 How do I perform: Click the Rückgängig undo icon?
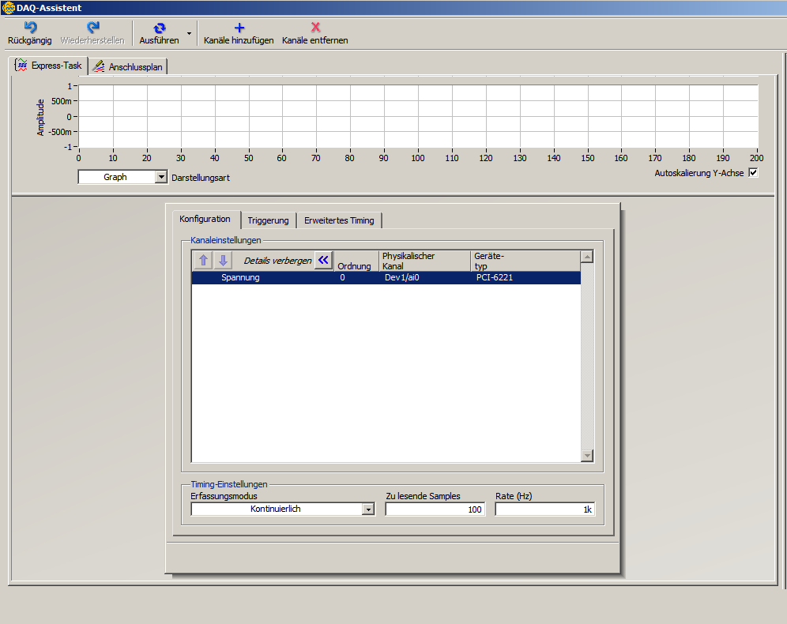pyautogui.click(x=30, y=27)
